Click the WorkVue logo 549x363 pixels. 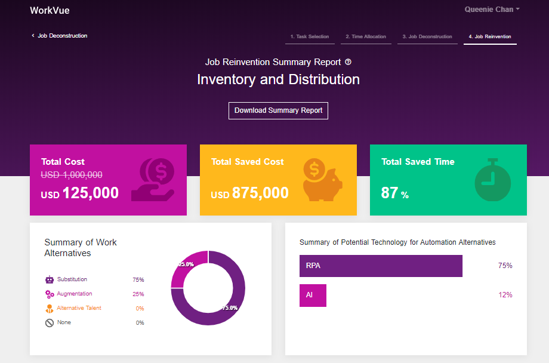coord(50,10)
